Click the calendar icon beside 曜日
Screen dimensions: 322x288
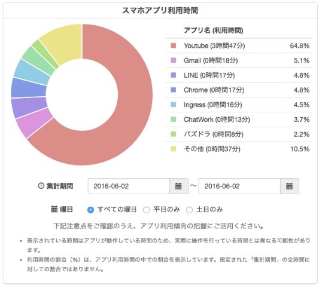pos(54,209)
